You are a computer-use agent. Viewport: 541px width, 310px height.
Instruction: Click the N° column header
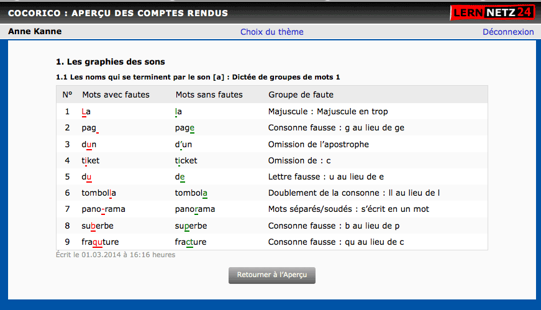pos(67,94)
